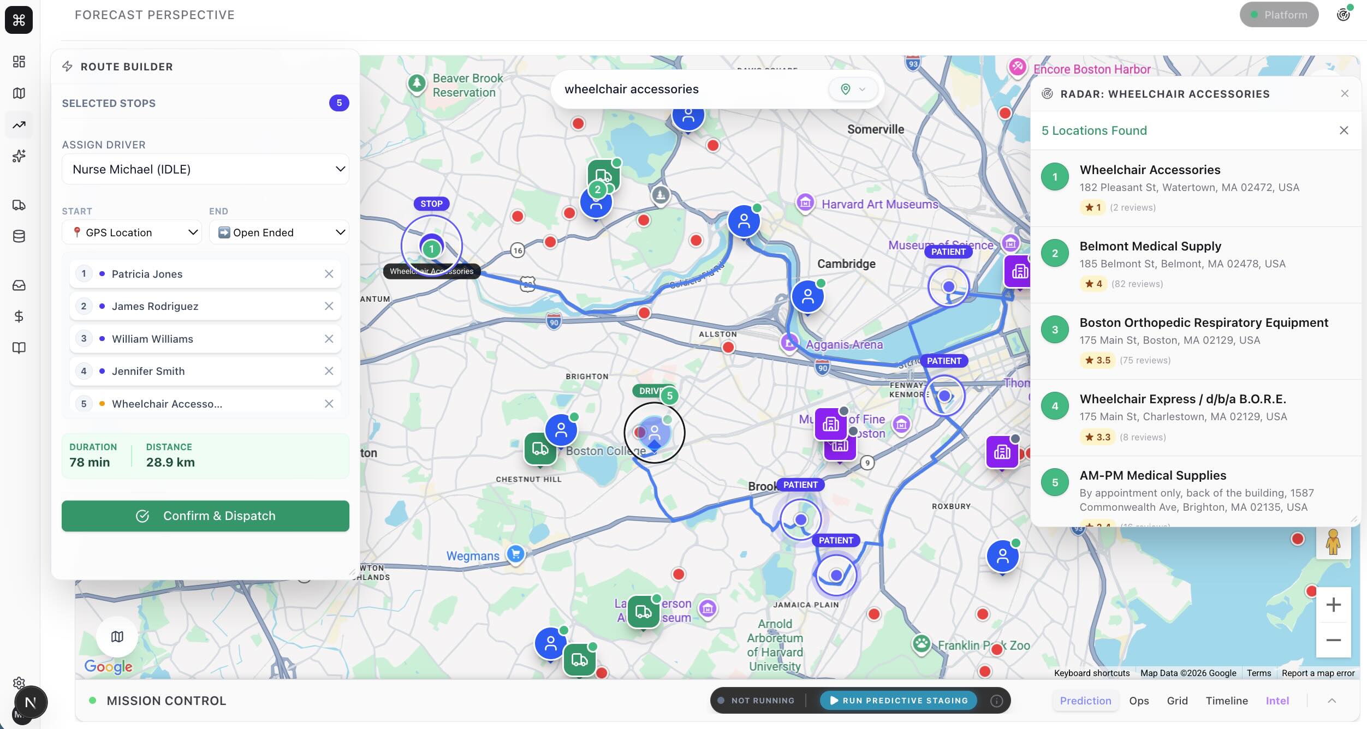
Task: Click the 78 min duration value
Action: (90, 462)
